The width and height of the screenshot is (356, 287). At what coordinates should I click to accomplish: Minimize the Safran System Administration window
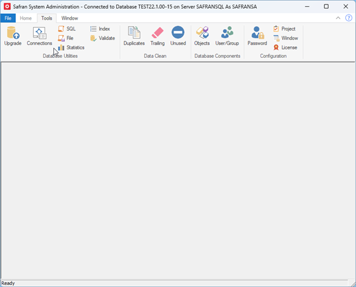coord(307,6)
